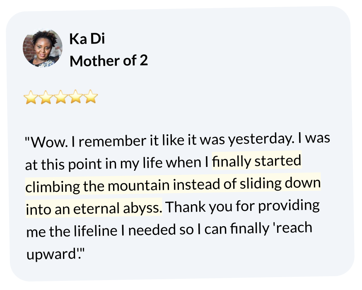Click the first rating star
362x290 pixels.
30,97
